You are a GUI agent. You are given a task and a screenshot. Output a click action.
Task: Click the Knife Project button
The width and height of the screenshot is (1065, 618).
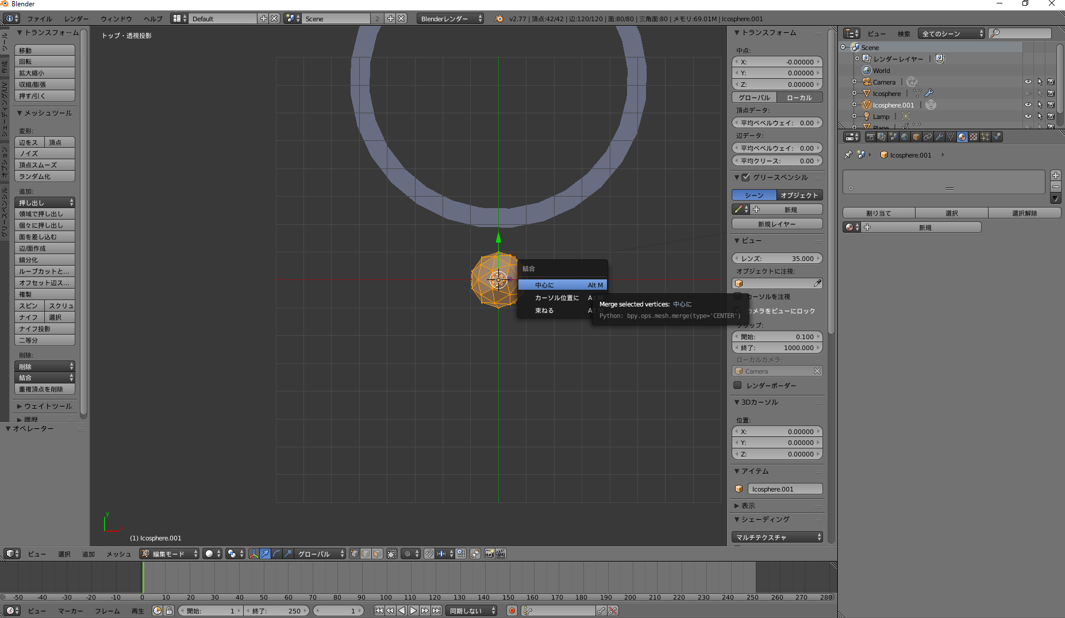click(x=45, y=329)
